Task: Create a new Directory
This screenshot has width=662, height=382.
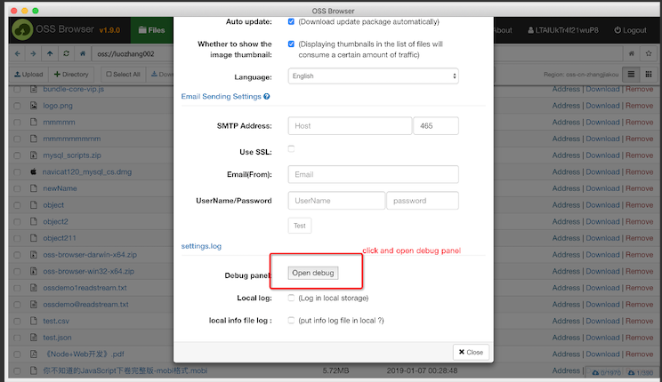Action: [x=71, y=75]
